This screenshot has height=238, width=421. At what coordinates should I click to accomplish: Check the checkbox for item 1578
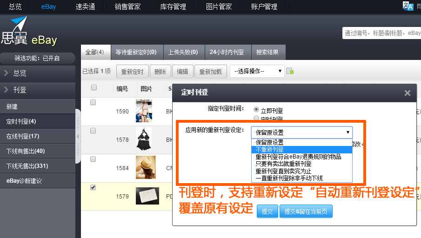click(93, 131)
